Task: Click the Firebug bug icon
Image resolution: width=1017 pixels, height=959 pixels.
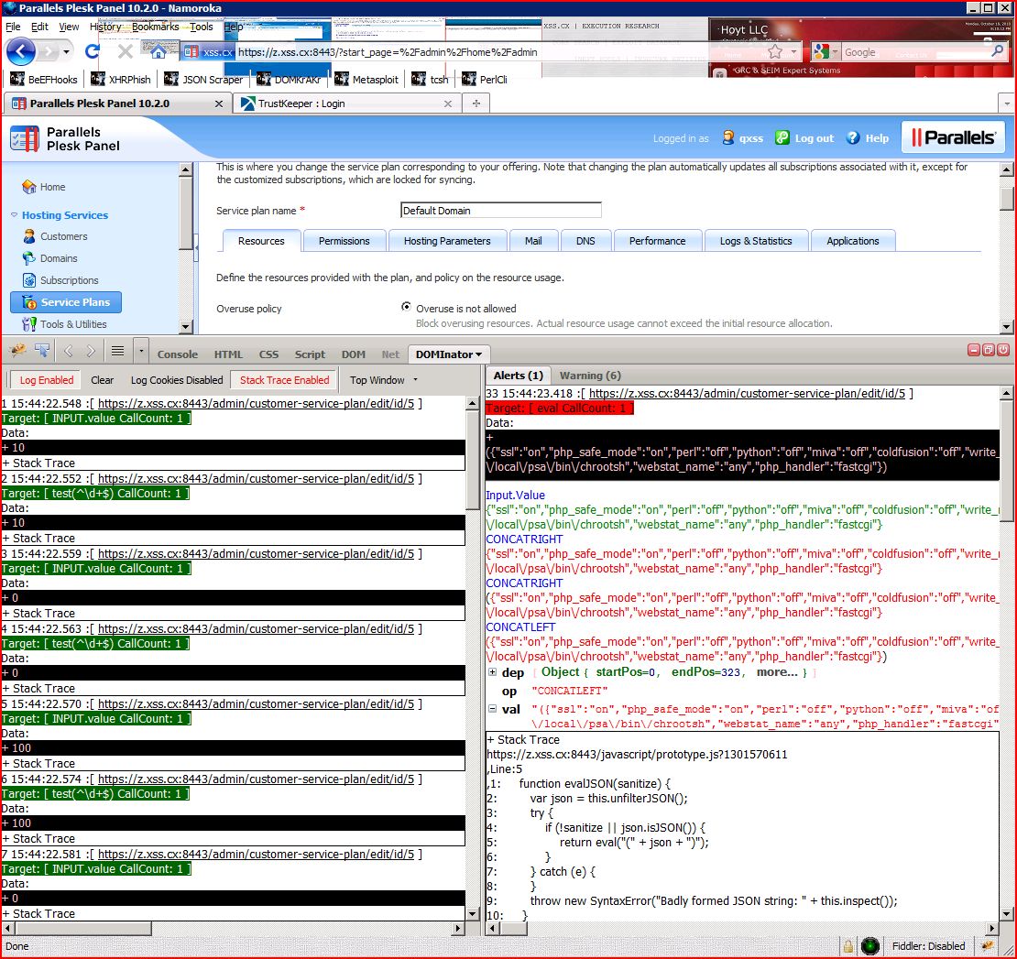Action: click(17, 351)
